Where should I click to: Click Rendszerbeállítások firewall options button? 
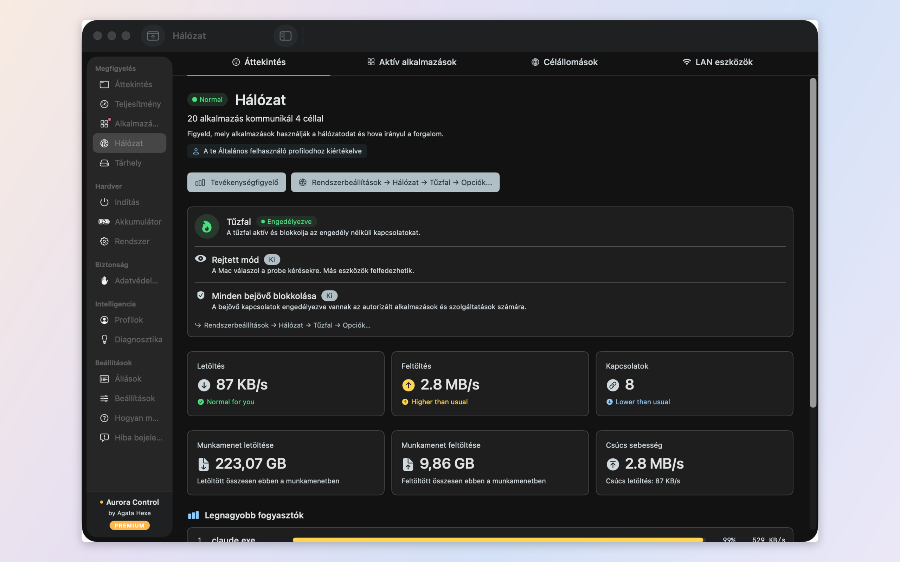[395, 182]
